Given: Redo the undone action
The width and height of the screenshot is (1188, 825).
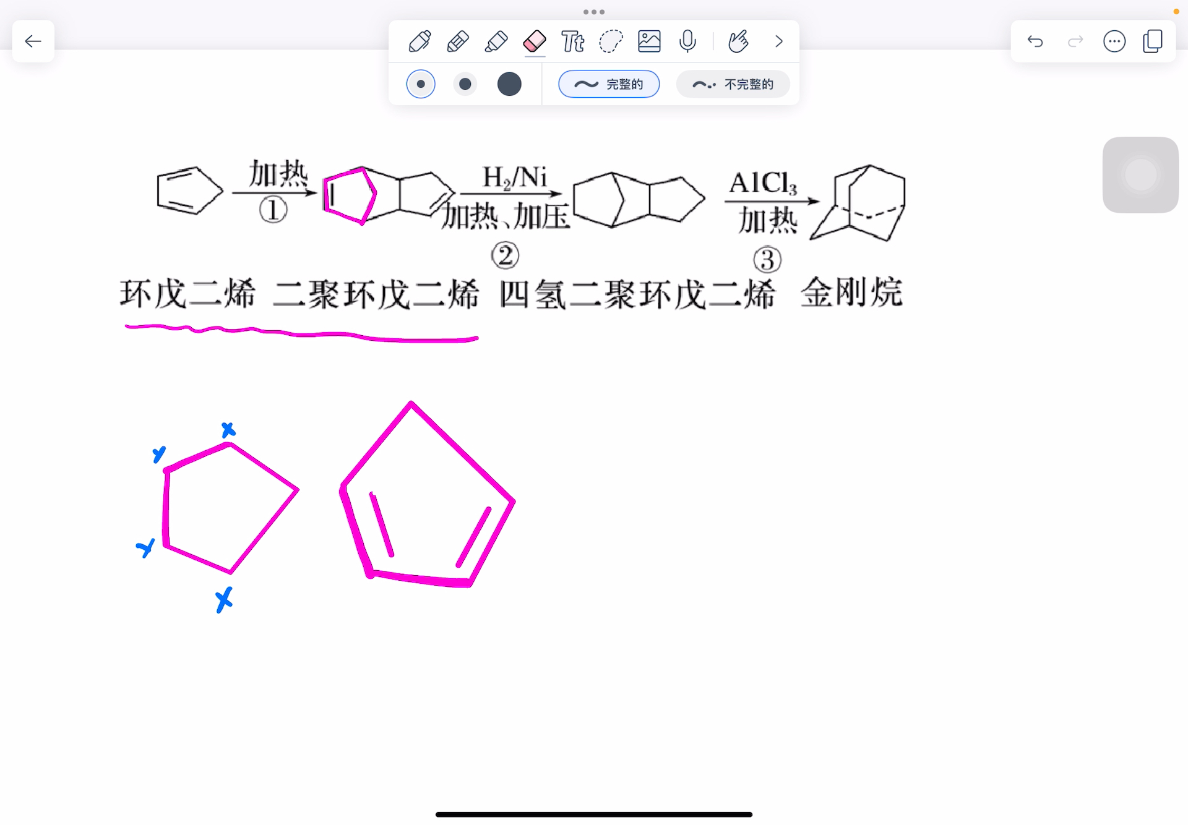Looking at the screenshot, I should coord(1075,41).
